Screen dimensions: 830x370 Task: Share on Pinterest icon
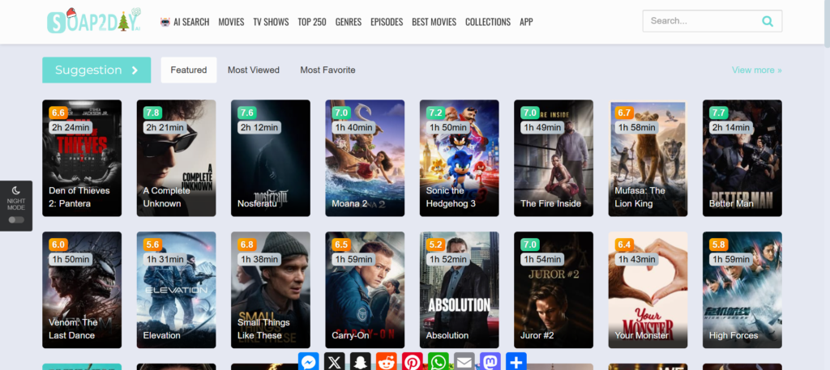[x=412, y=362]
